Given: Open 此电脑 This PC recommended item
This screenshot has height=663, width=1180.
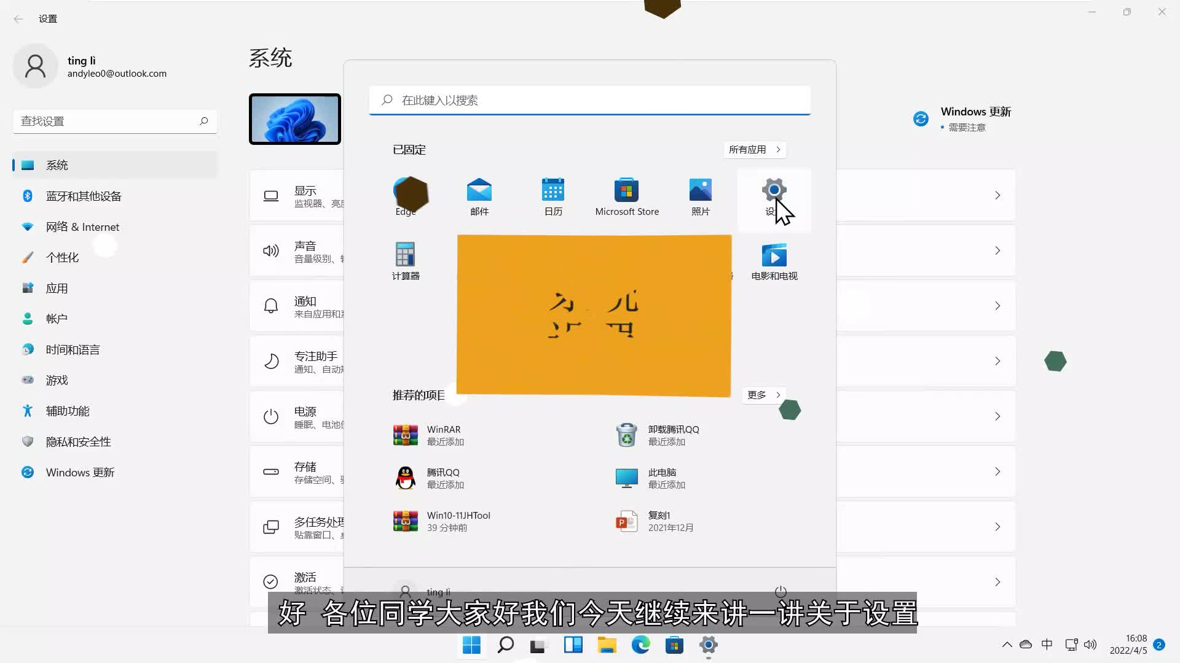Looking at the screenshot, I should (651, 478).
